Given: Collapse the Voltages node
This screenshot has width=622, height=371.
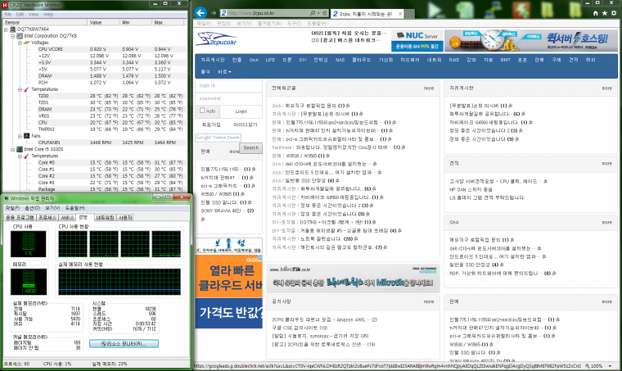Looking at the screenshot, I should 20,43.
